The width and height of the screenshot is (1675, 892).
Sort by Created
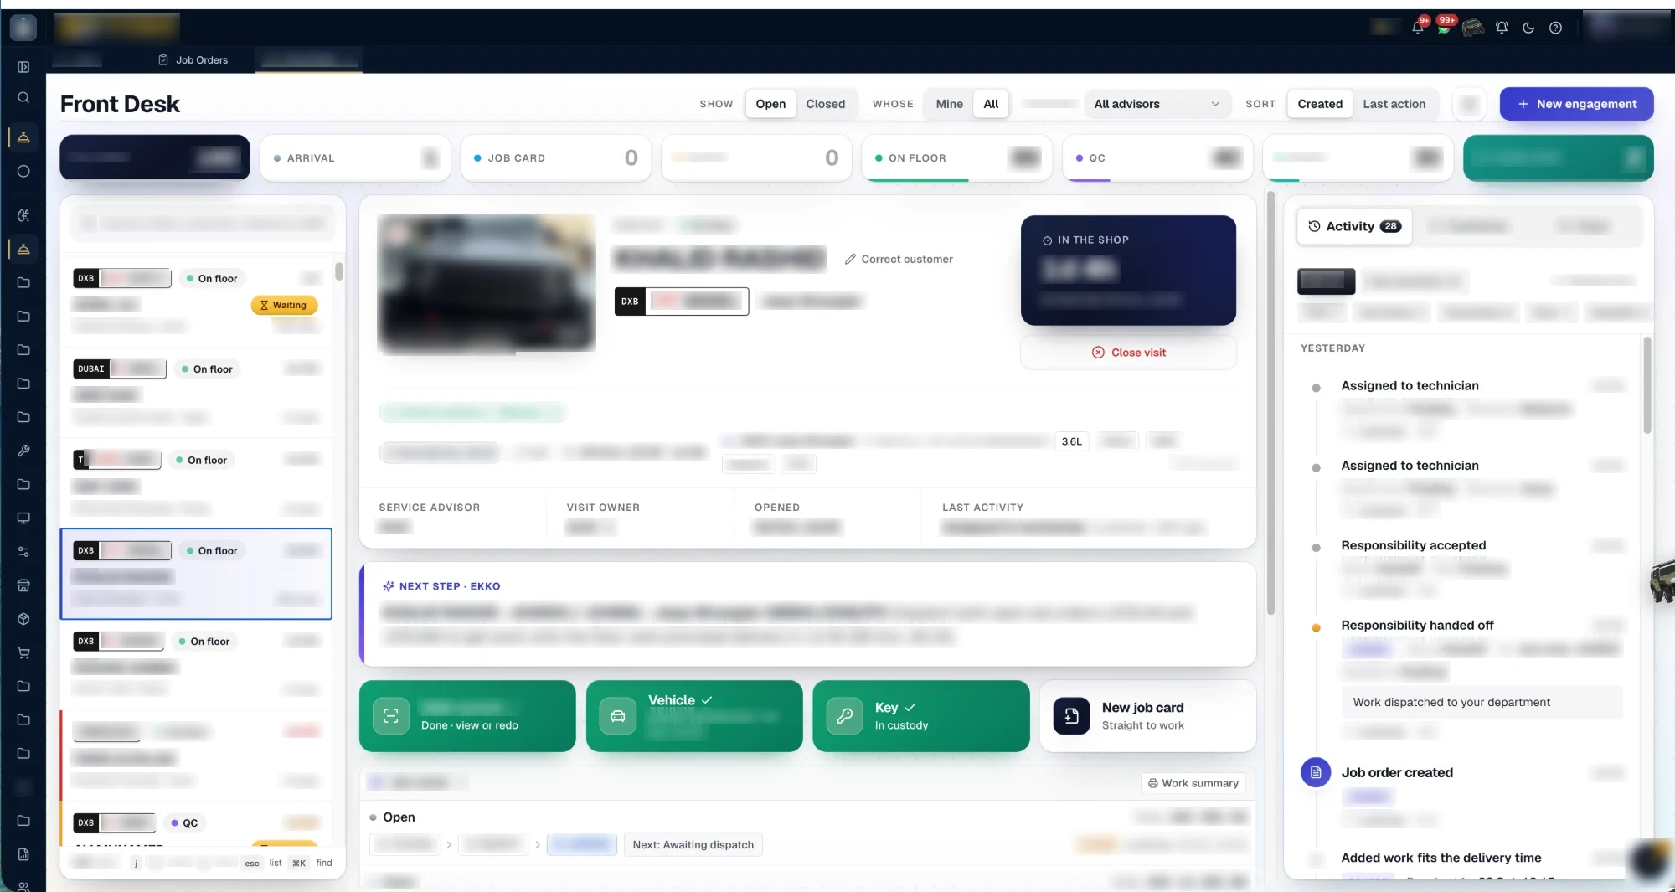(x=1320, y=104)
